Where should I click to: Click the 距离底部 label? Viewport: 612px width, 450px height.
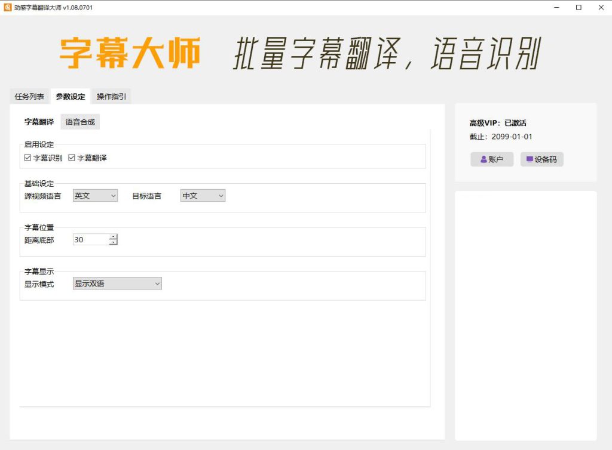pos(39,240)
